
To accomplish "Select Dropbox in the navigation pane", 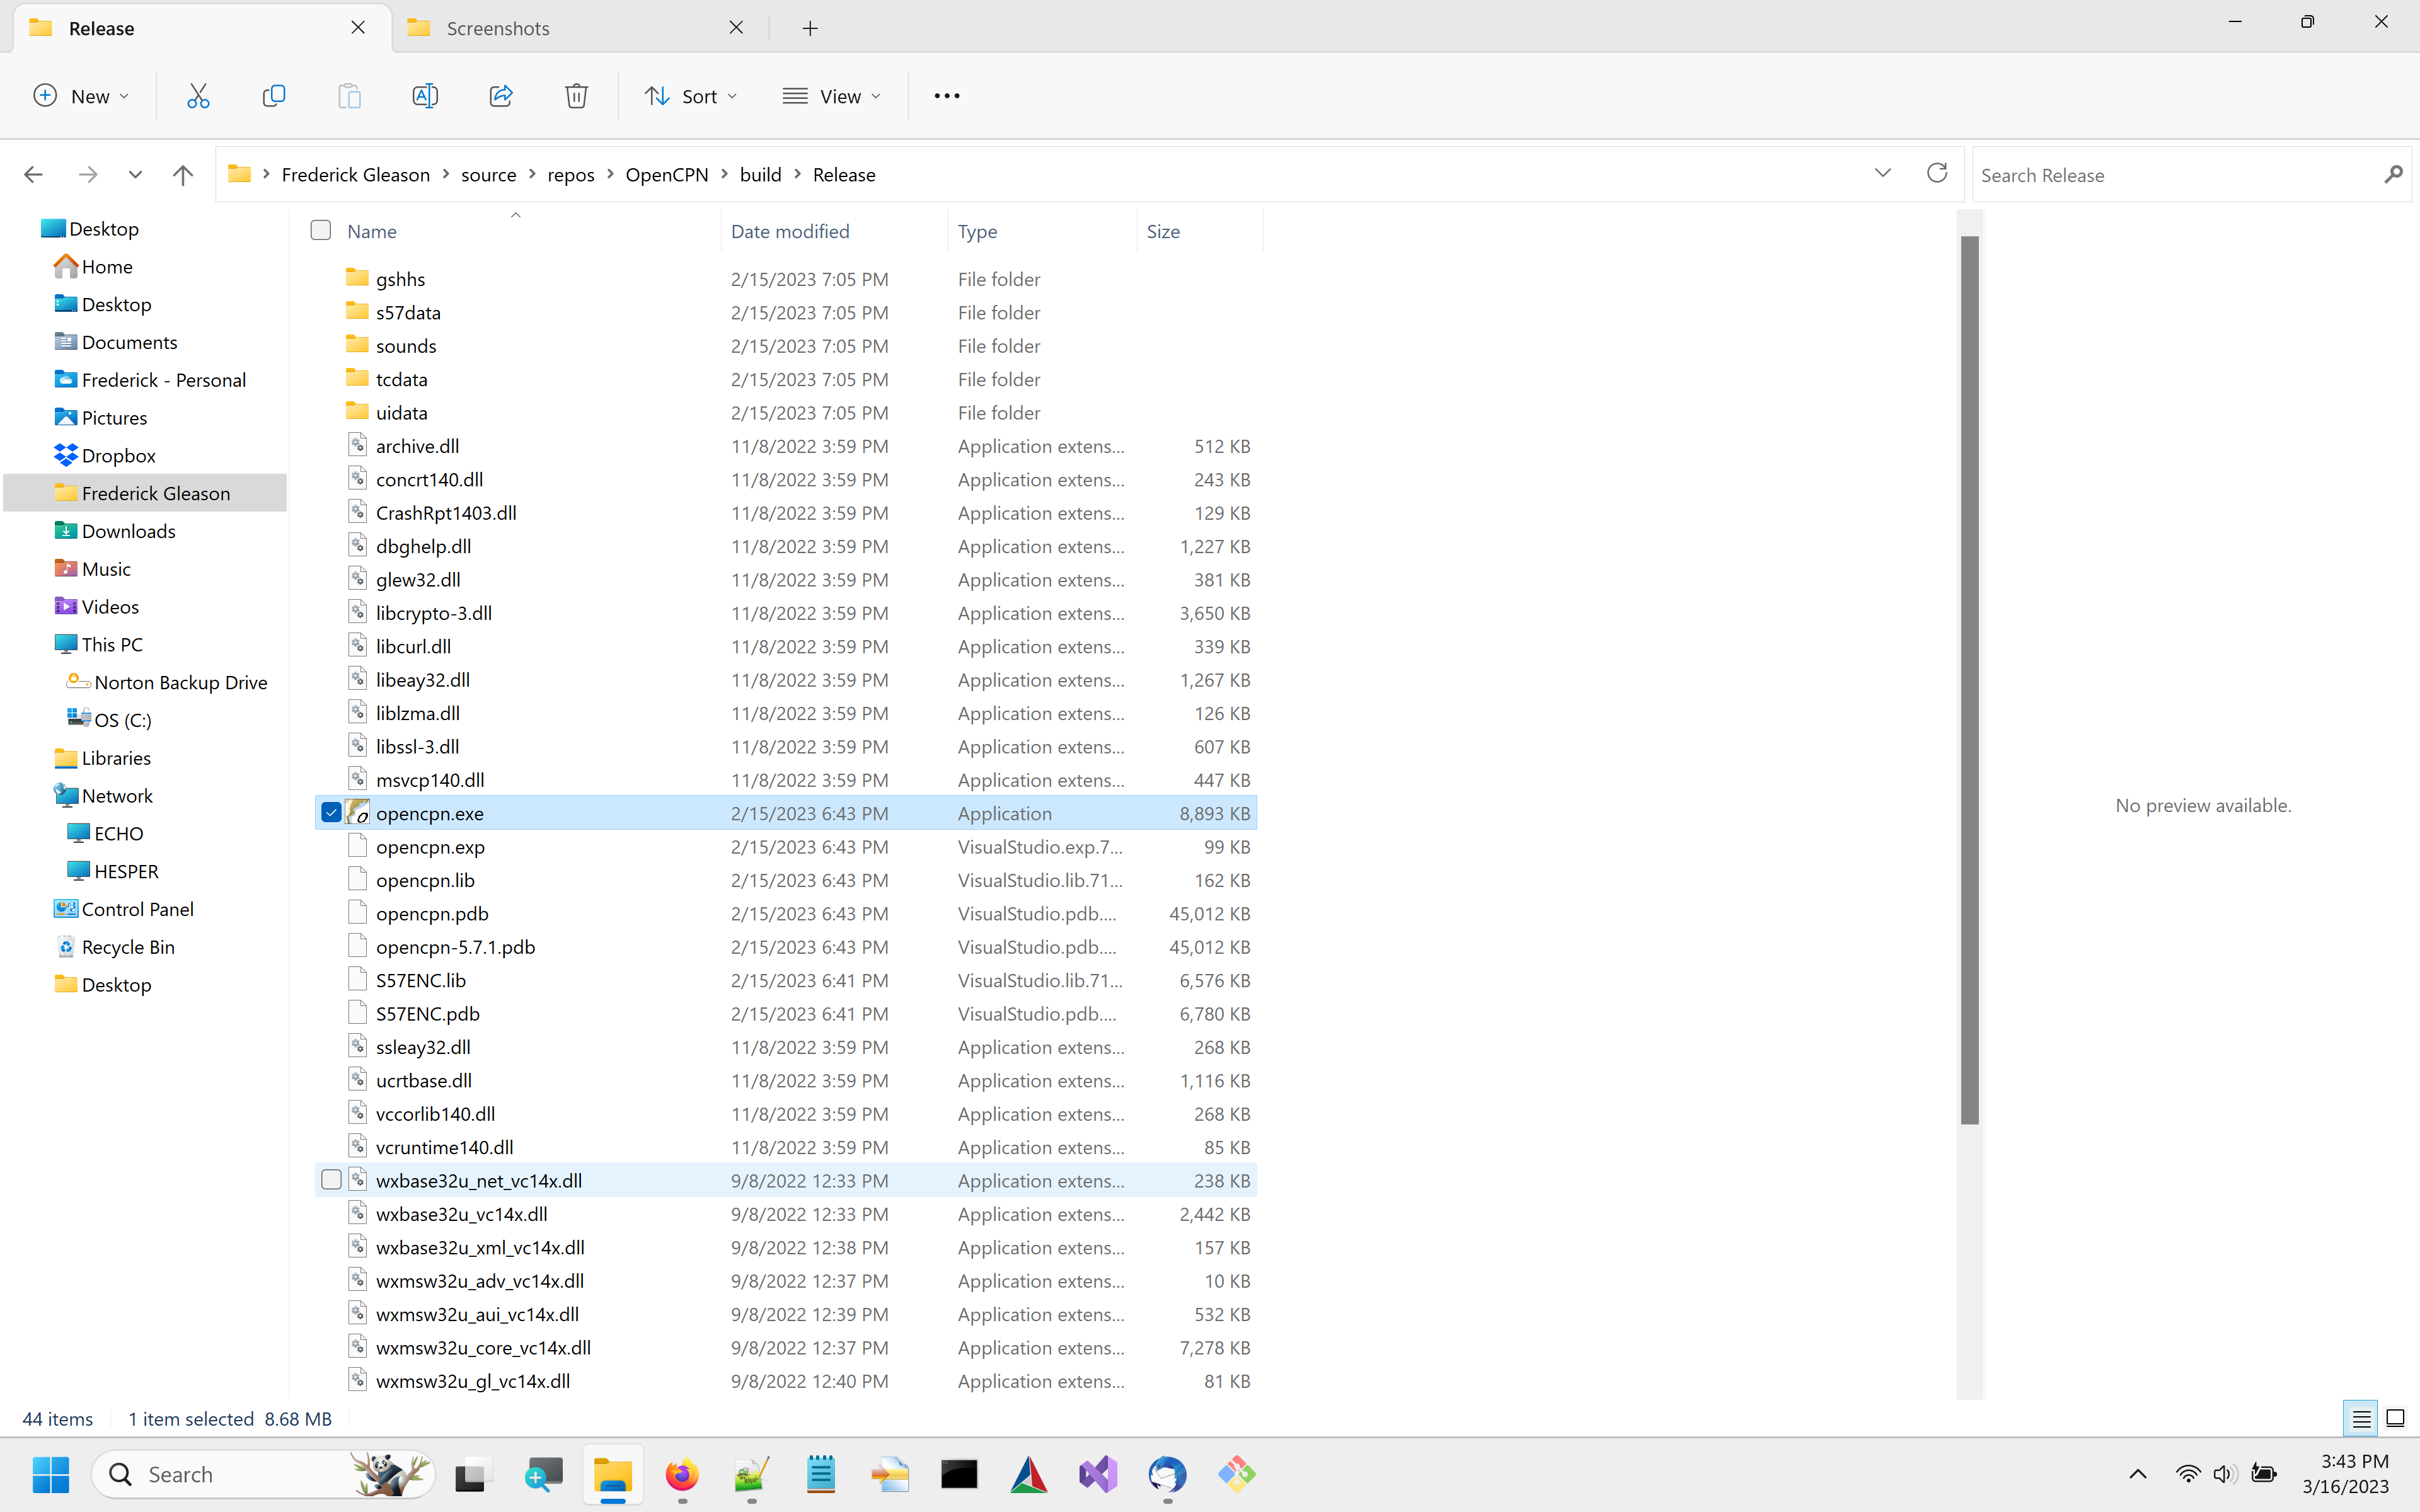I will 118,456.
